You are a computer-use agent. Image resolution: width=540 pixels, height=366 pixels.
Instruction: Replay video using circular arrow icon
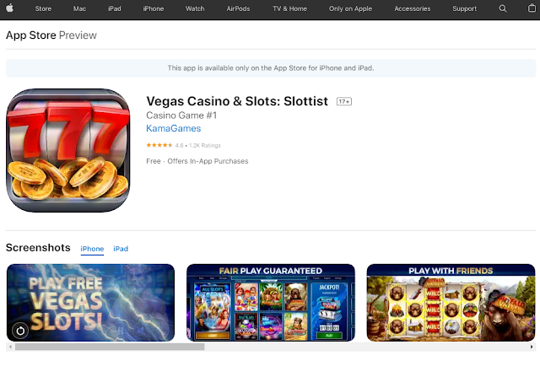point(20,331)
